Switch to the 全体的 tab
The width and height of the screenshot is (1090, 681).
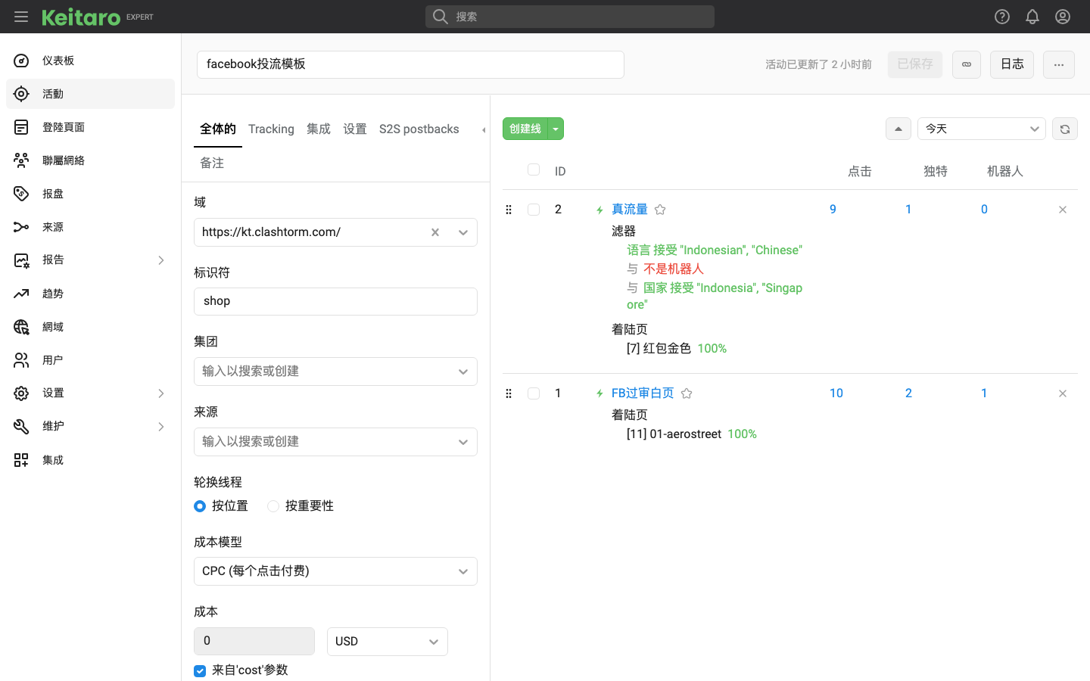[218, 129]
